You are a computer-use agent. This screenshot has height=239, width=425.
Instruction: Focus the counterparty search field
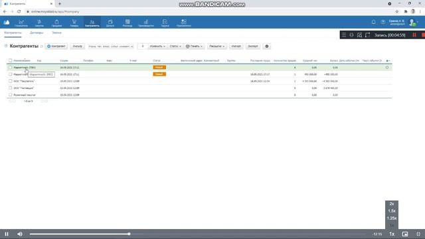pos(111,46)
